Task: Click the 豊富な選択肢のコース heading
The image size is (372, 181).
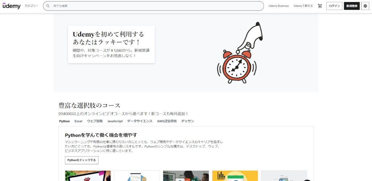Action: (x=89, y=105)
